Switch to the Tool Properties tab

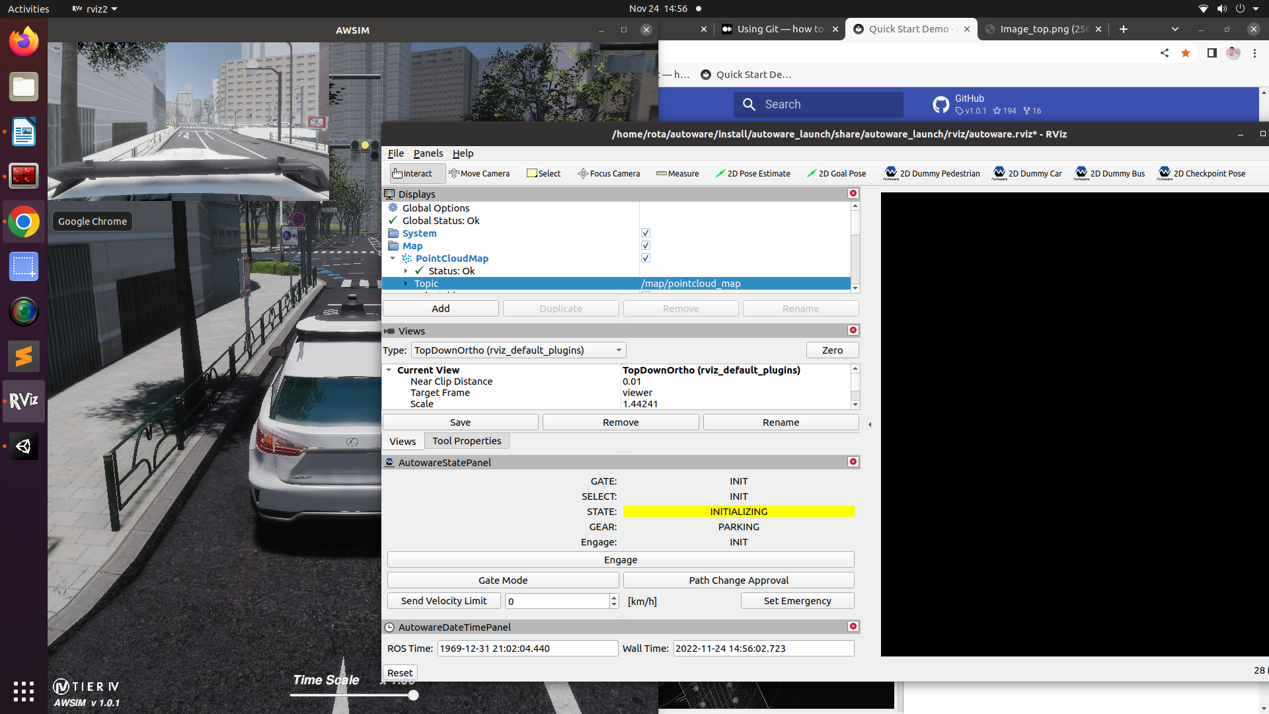pos(467,440)
